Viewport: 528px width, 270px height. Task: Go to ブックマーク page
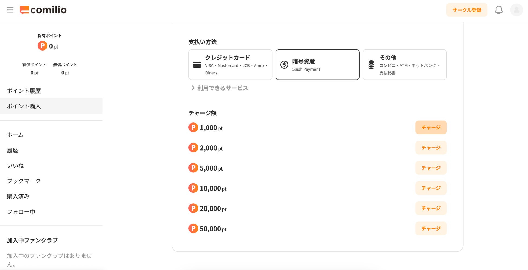point(24,181)
